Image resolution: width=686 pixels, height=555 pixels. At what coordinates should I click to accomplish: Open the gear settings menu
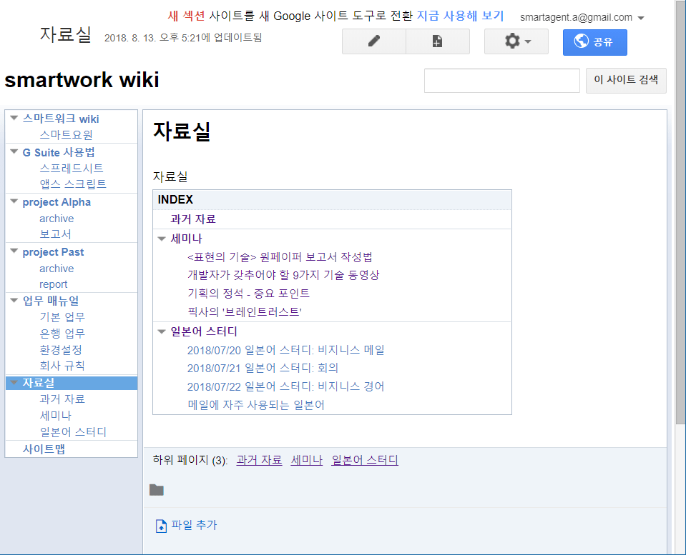[516, 41]
